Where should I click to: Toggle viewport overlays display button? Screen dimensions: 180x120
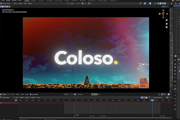click(150, 3)
